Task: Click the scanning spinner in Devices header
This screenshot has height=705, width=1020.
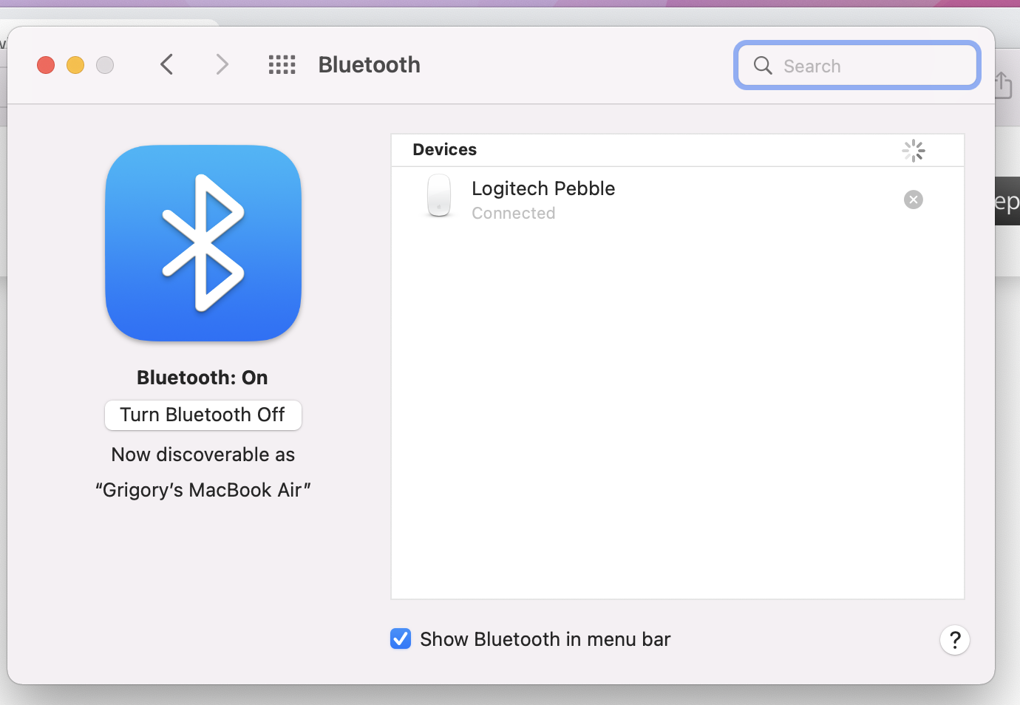Action: pyautogui.click(x=914, y=151)
